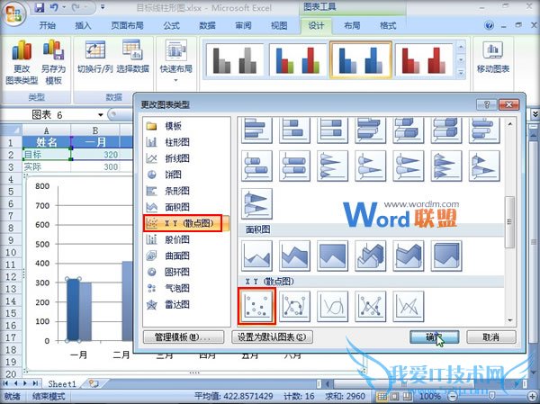540x404 pixels.
Task: Switch to the 格式 chart tools tab
Action: click(x=388, y=25)
